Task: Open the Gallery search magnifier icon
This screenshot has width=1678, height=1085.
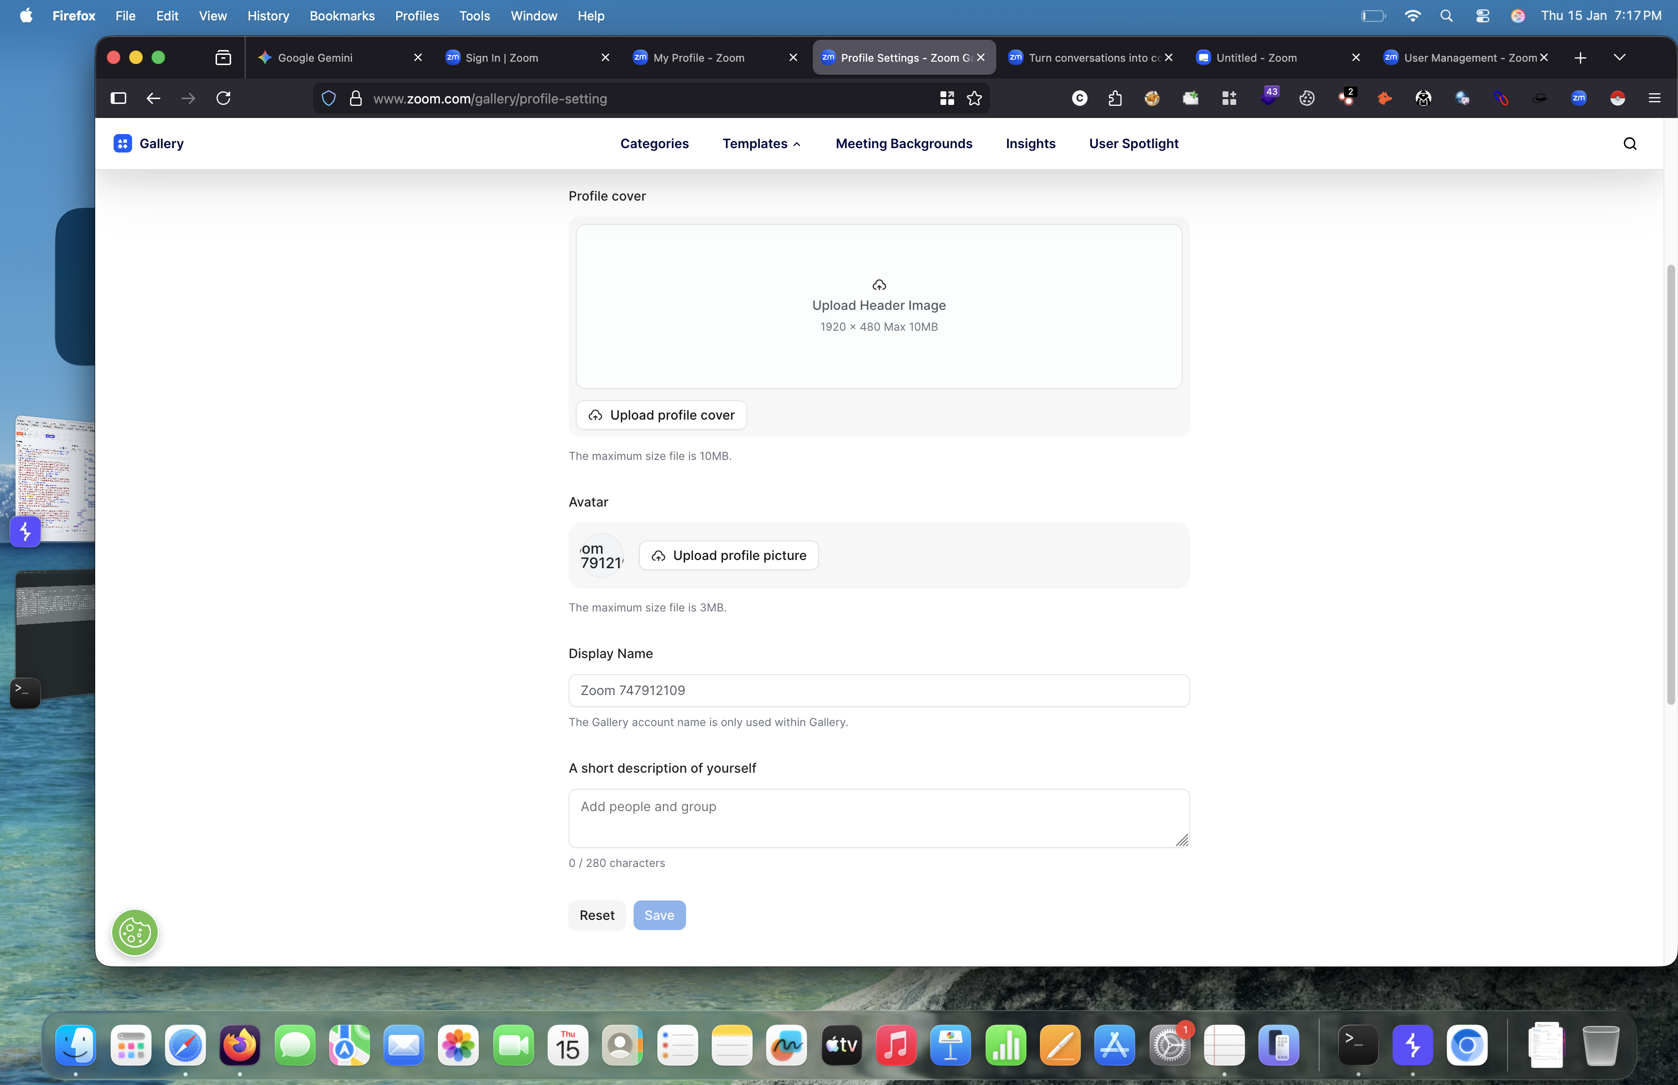Action: pyautogui.click(x=1629, y=144)
